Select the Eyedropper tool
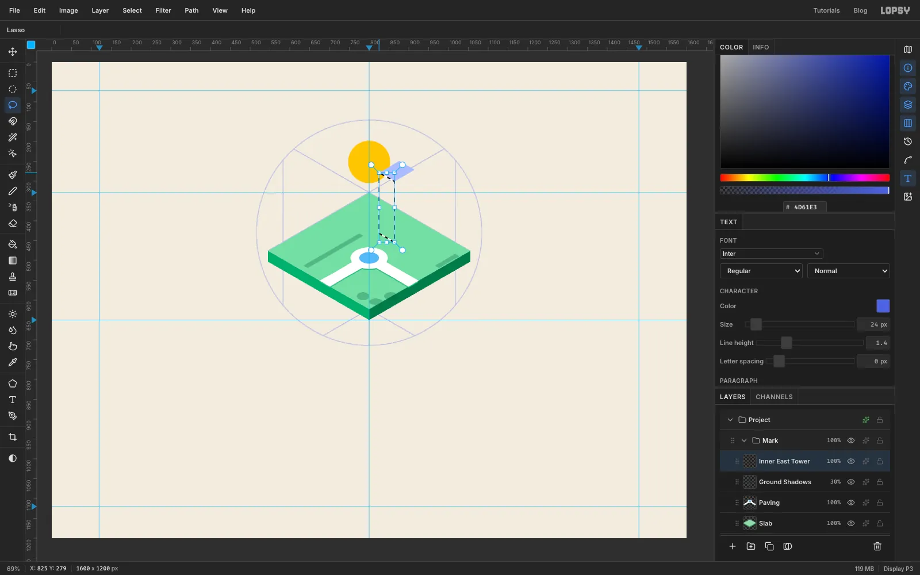Screen dimensions: 920x575 pos(13,362)
